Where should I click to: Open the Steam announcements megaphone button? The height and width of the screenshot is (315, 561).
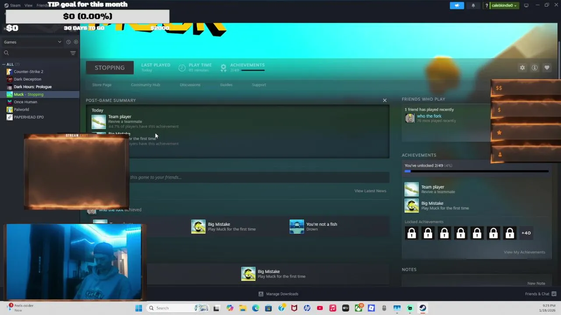coord(457,5)
